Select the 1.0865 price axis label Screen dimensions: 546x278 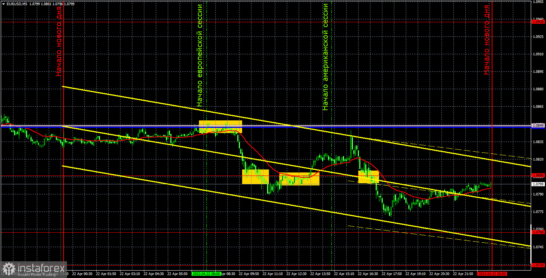538,107
